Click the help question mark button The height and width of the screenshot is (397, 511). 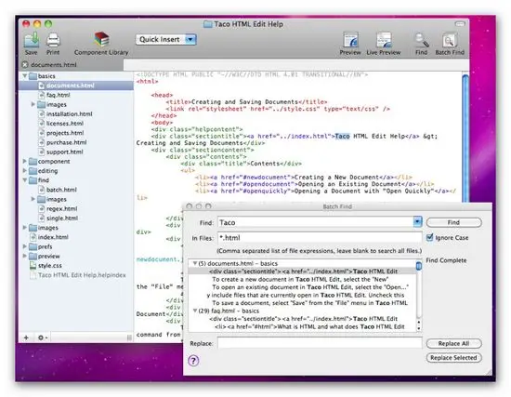193,361
